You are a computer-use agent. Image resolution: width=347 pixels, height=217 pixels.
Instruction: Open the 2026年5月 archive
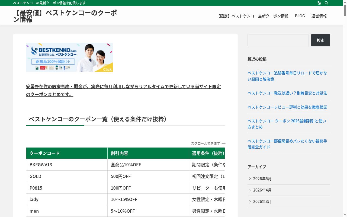(x=262, y=179)
